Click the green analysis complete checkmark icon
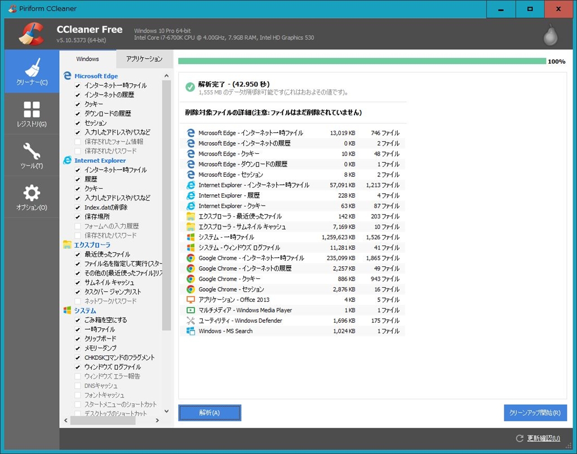This screenshot has width=577, height=454. point(190,87)
